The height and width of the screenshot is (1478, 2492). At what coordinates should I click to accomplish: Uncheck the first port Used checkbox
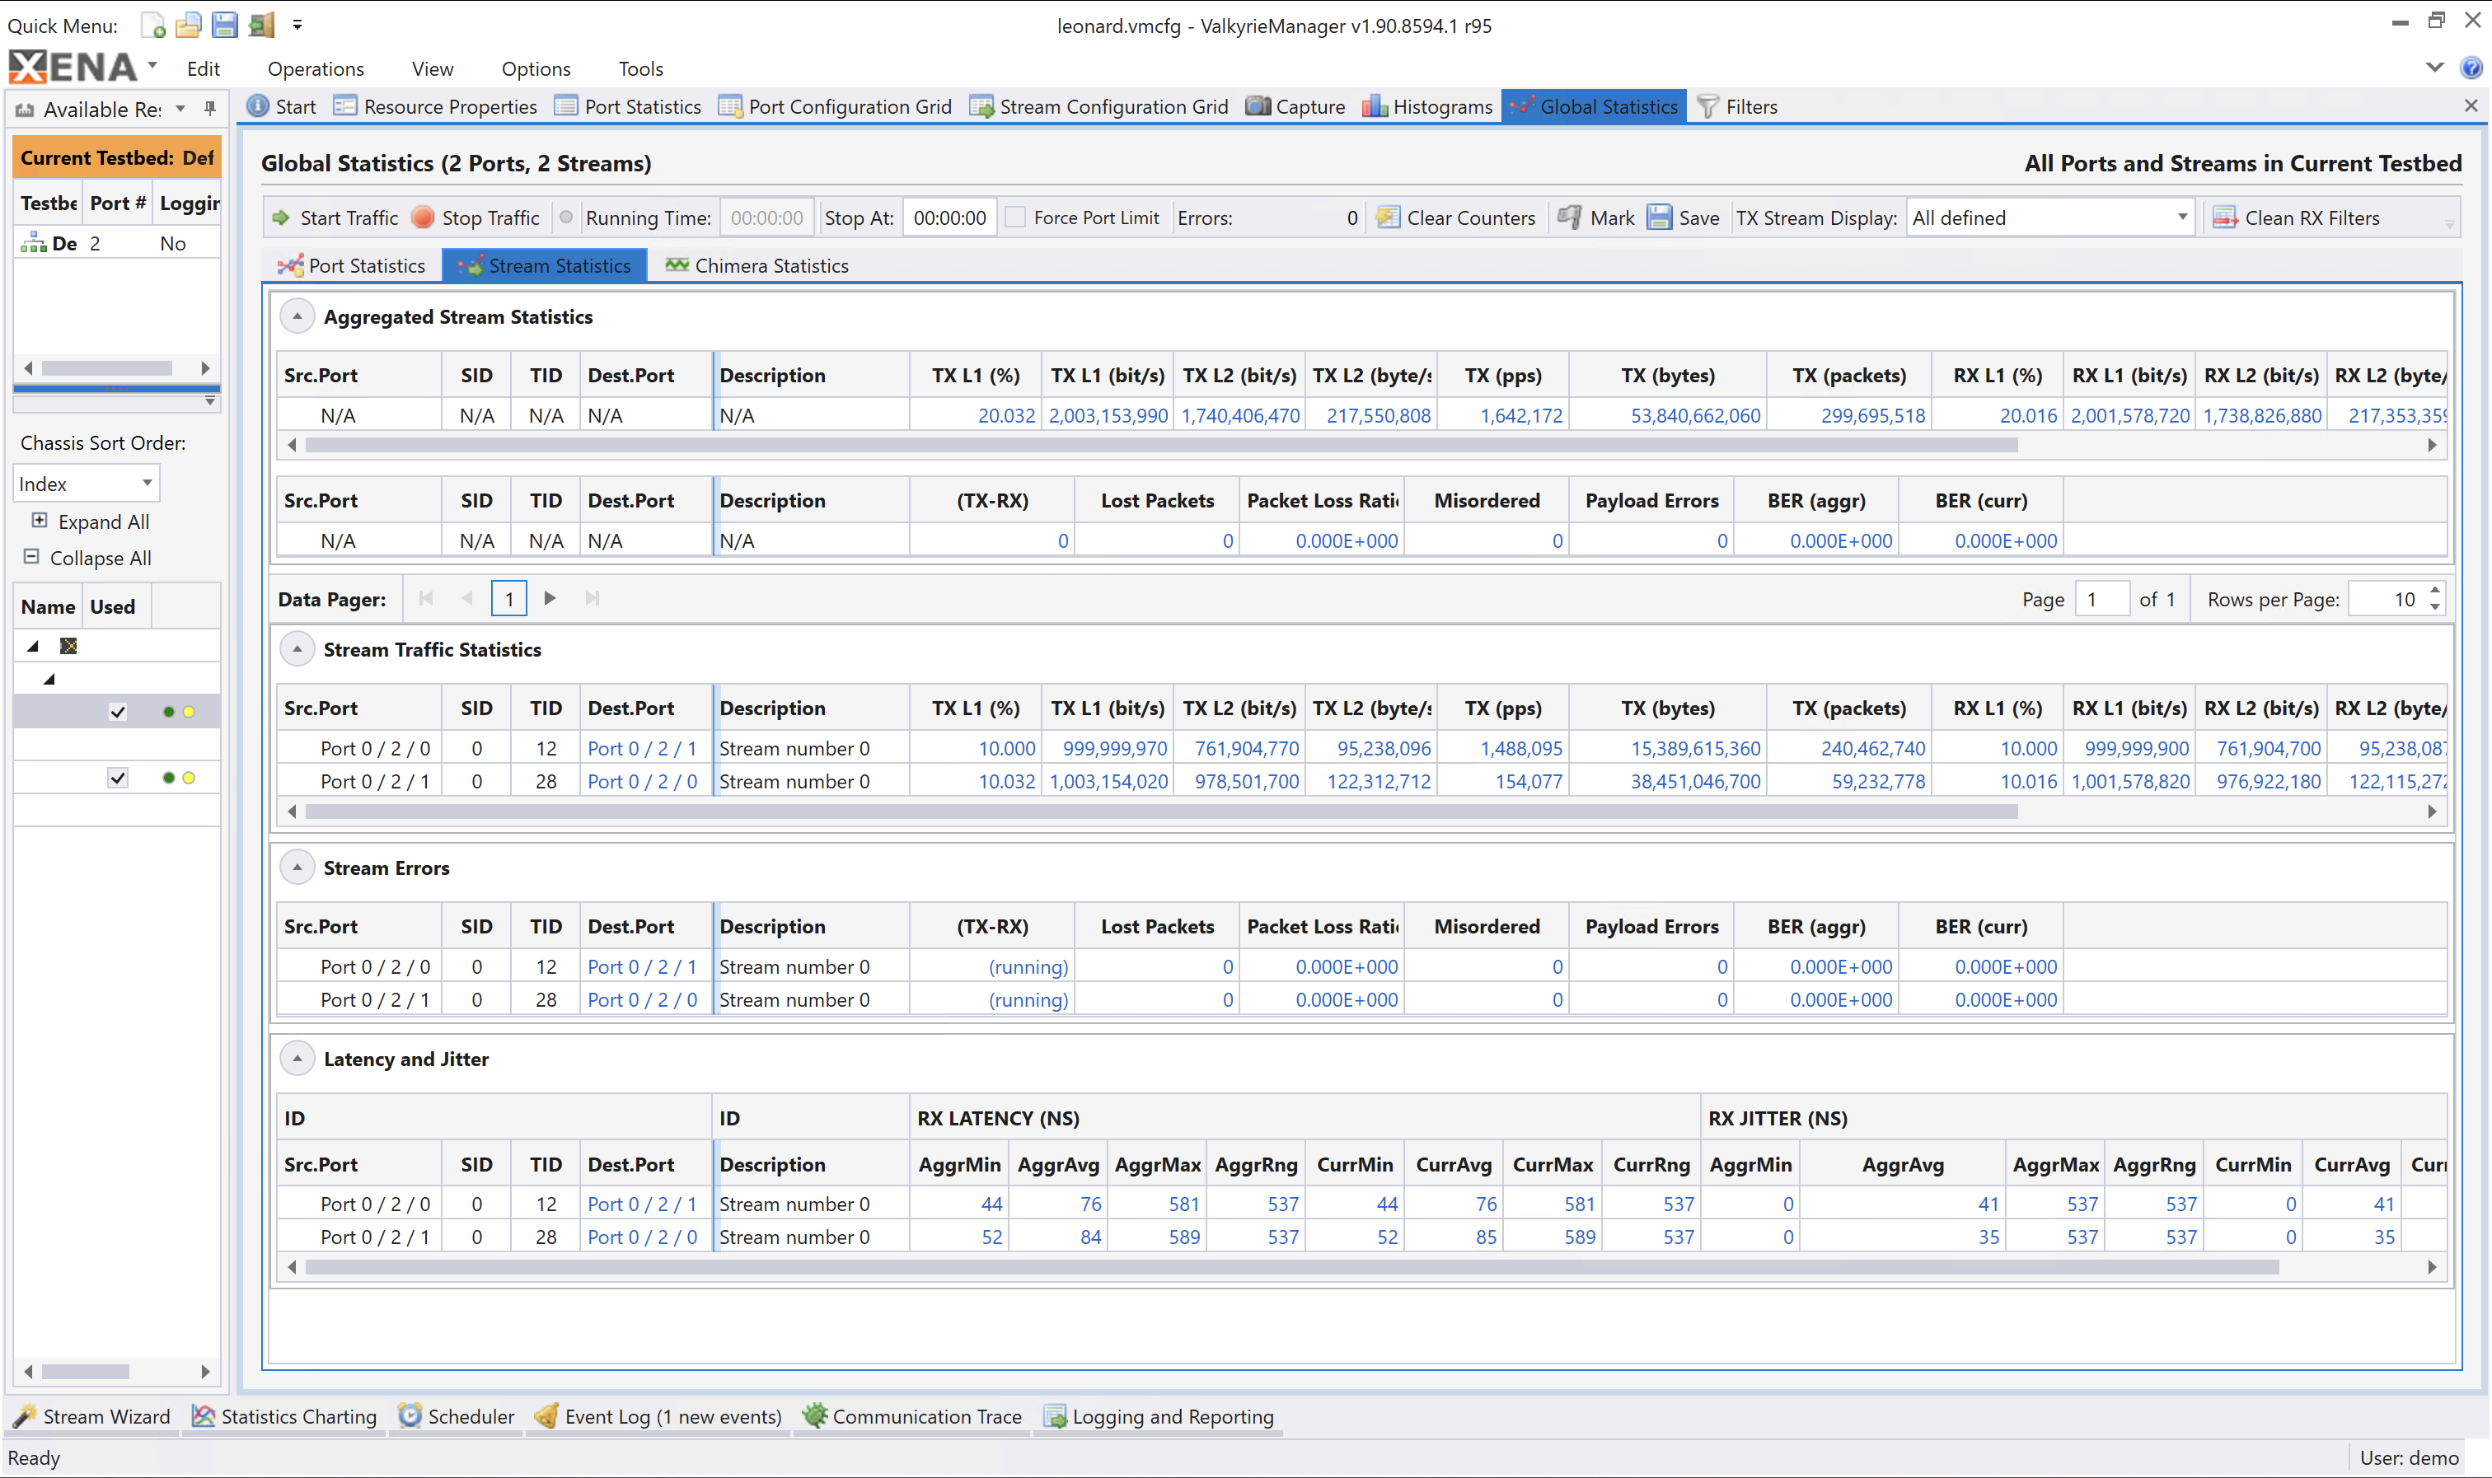[118, 712]
